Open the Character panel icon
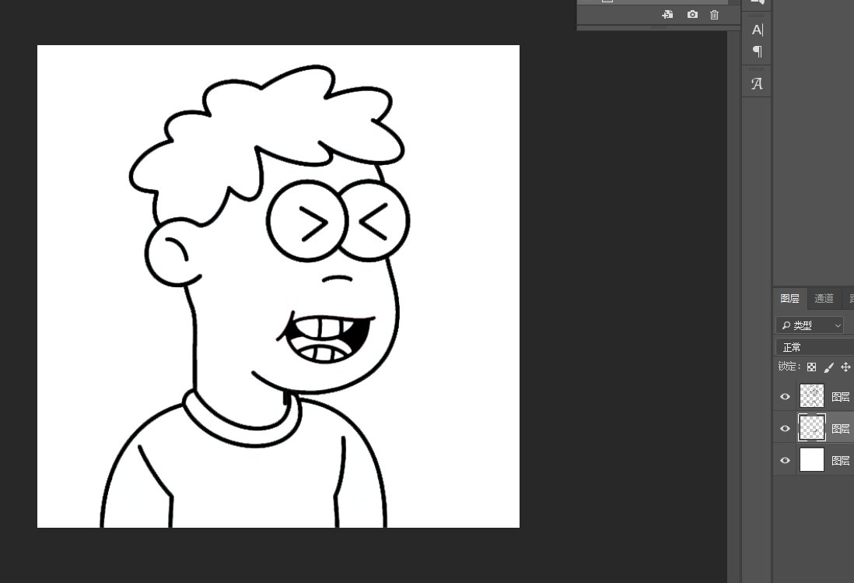 coord(757,30)
